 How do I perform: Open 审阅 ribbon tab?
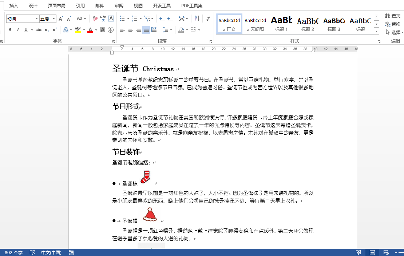119,6
